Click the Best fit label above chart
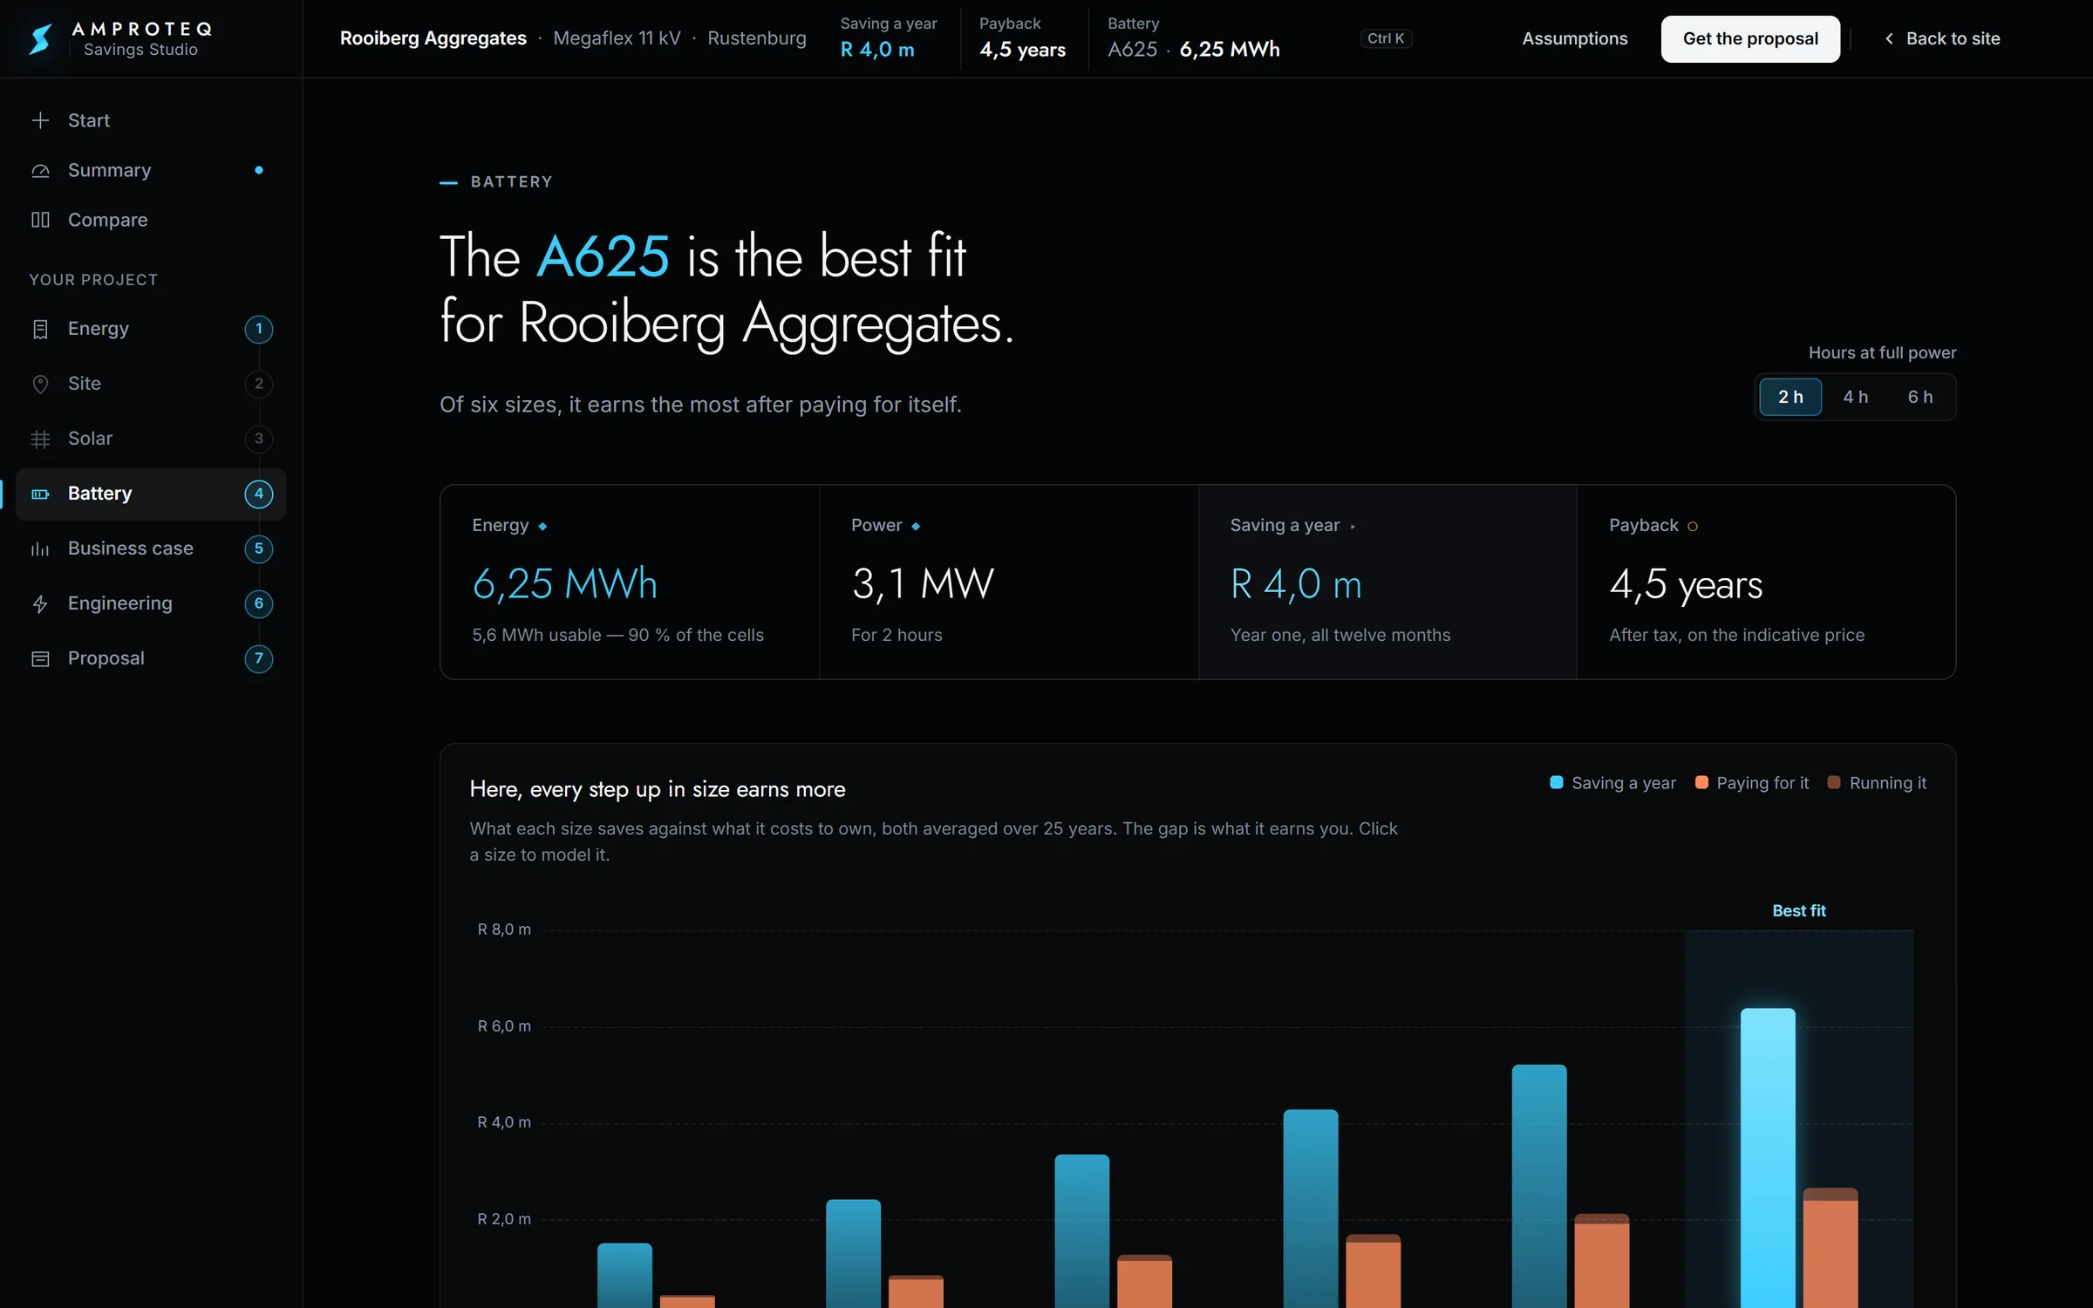Image resolution: width=2093 pixels, height=1308 pixels. (x=1799, y=910)
